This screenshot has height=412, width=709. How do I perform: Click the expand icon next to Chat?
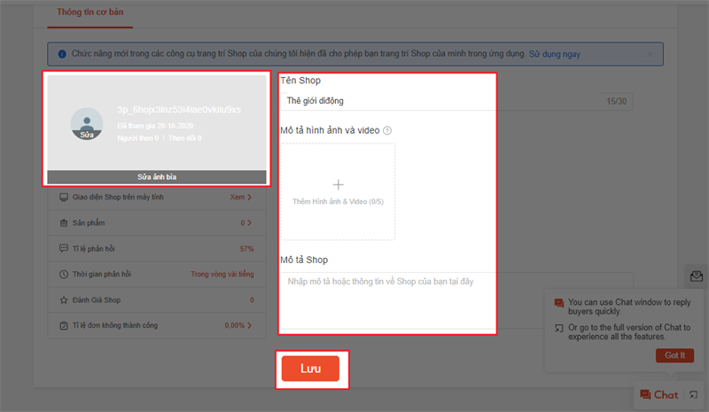click(x=694, y=395)
